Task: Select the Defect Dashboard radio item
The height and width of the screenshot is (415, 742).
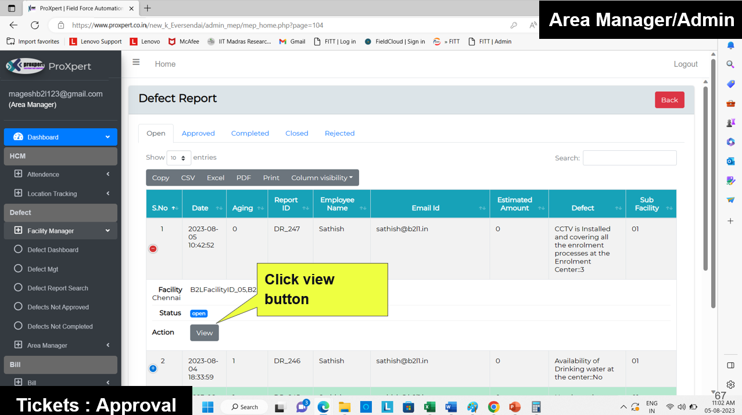Action: [18, 250]
